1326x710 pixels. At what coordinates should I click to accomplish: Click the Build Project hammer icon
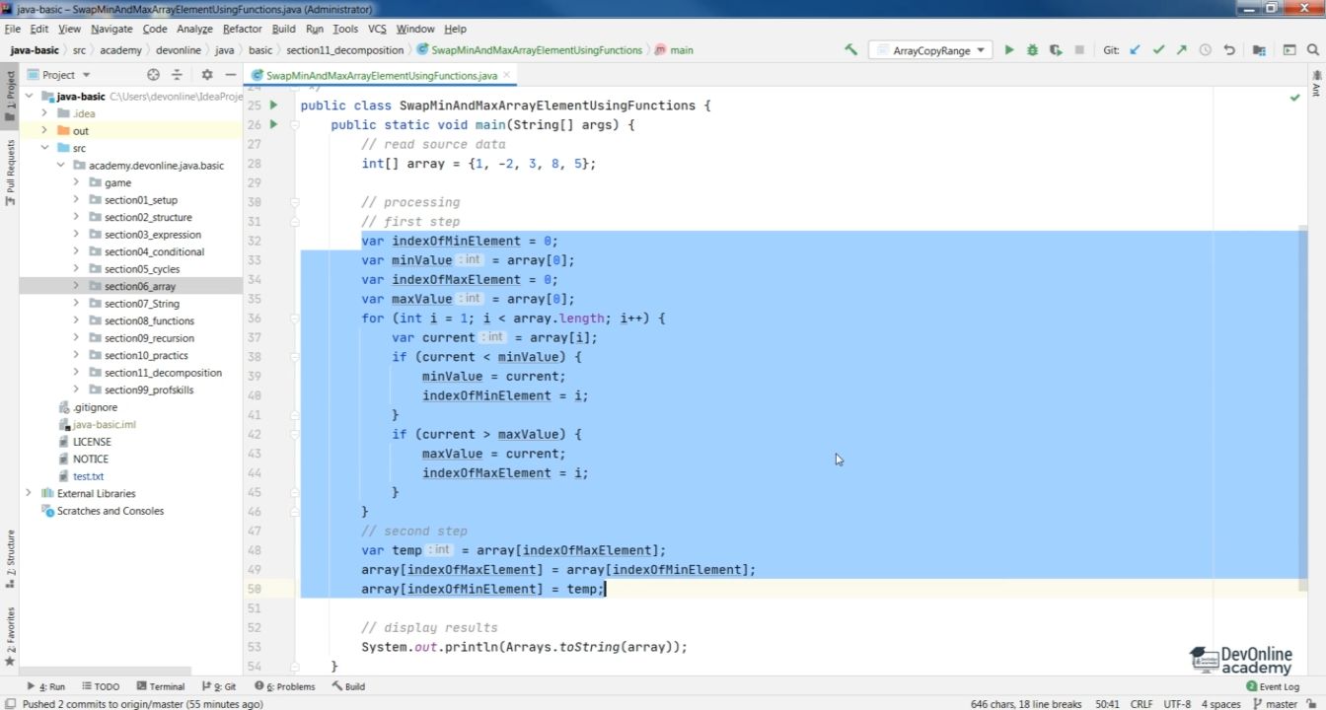point(850,50)
